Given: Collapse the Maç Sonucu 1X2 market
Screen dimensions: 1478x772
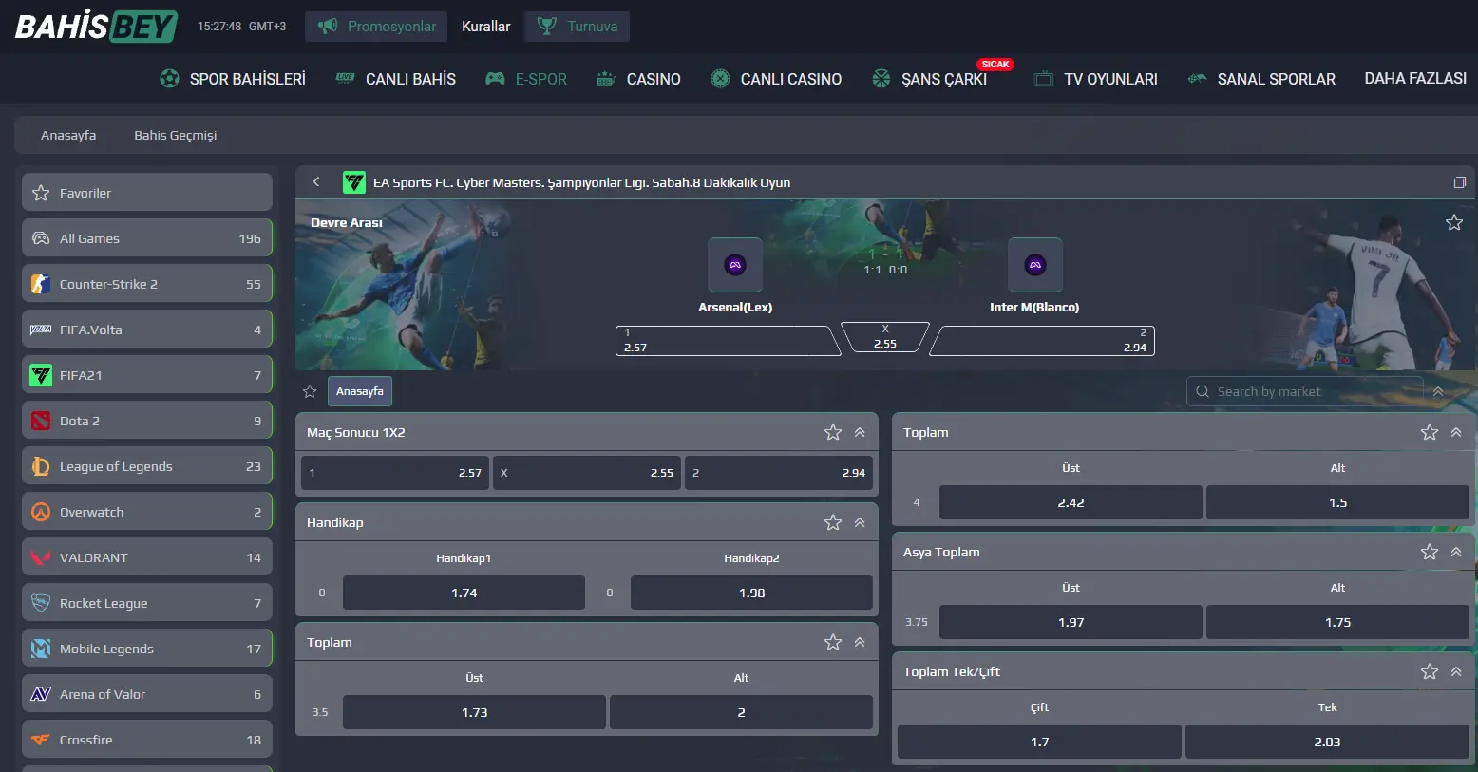Looking at the screenshot, I should (x=860, y=432).
